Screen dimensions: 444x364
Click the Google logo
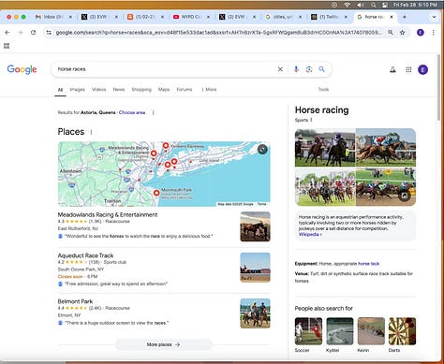22,69
